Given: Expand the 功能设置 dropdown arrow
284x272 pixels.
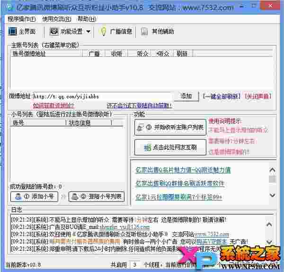Looking at the screenshot, I should tap(88, 32).
